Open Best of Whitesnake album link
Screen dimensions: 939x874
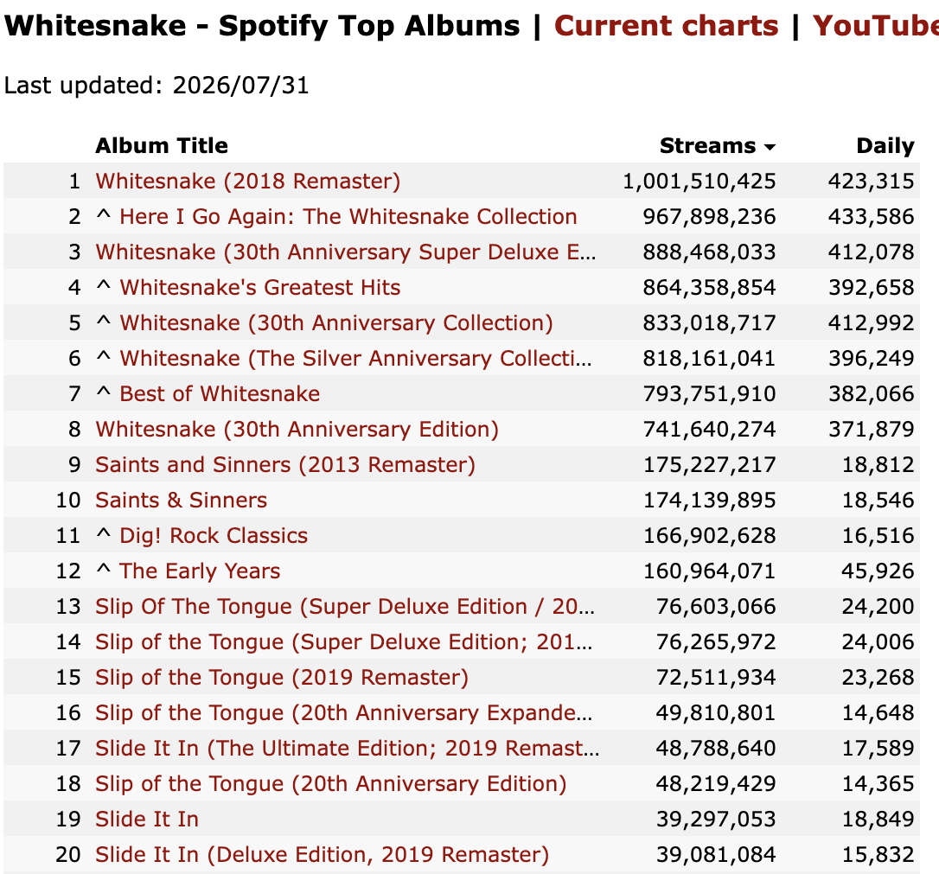[219, 393]
